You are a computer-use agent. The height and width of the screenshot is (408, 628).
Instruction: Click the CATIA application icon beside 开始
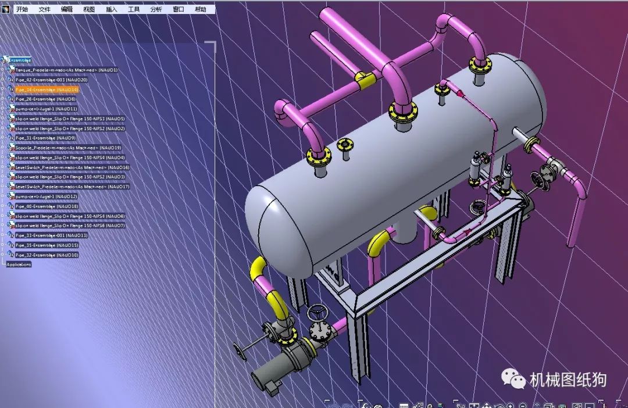click(x=6, y=8)
